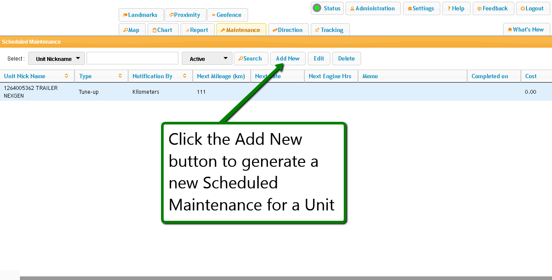Image resolution: width=552 pixels, height=280 pixels.
Task: Switch to the Proximity tab
Action: (185, 15)
